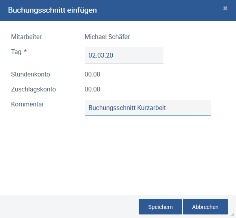The image size is (236, 218).
Task: Click the dialog title Buchungsschnitt einfügen
Action: pos(52,10)
